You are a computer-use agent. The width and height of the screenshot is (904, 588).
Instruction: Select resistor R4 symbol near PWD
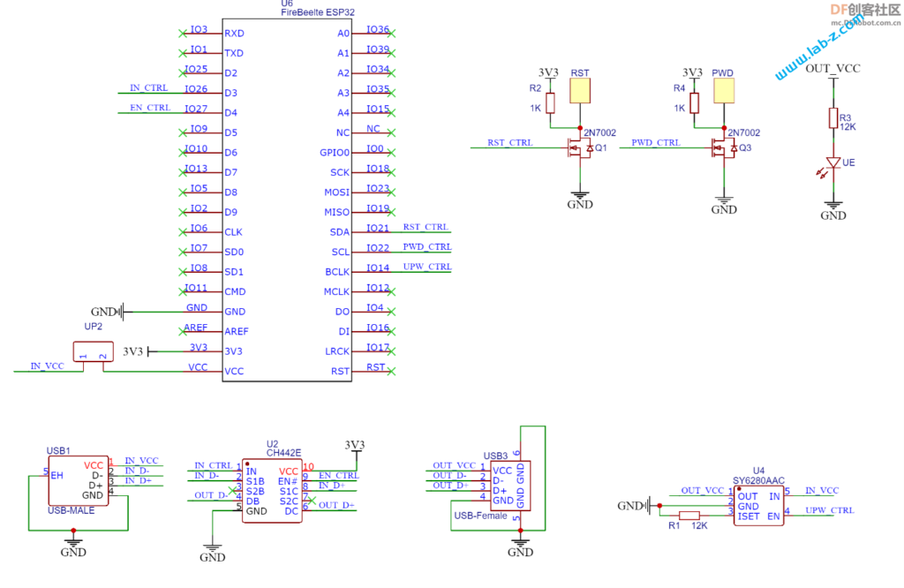click(x=694, y=103)
